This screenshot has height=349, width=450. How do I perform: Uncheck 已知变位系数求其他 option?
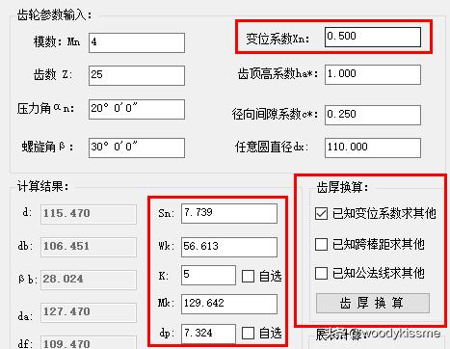(321, 213)
